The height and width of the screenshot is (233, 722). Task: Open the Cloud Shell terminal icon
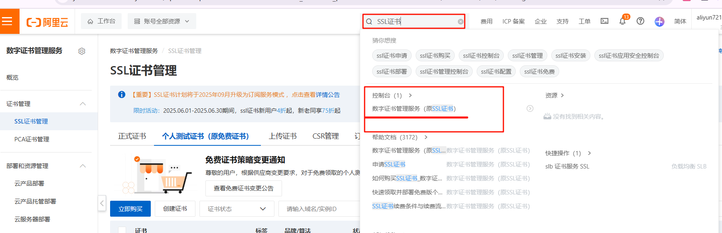point(604,21)
